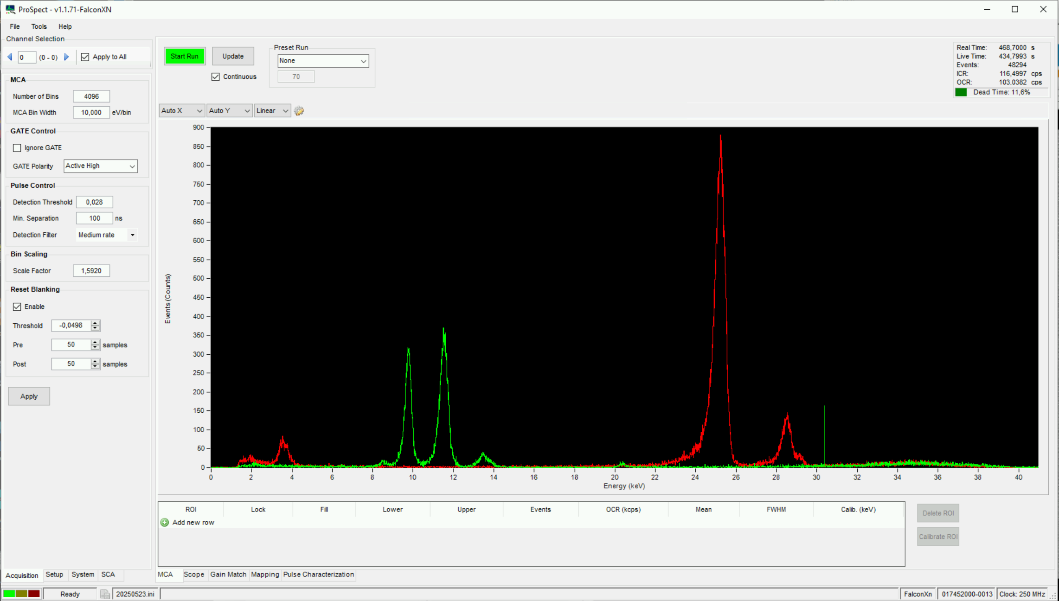Open the Tools menu
The width and height of the screenshot is (1059, 601).
point(39,26)
